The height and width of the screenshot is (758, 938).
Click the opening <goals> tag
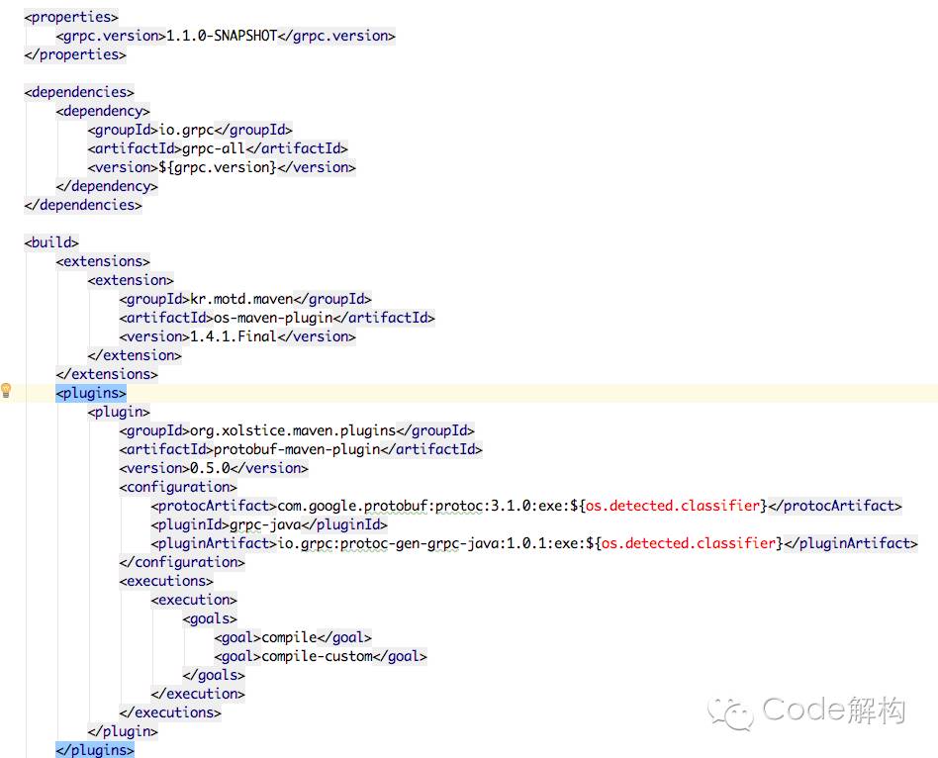click(x=210, y=619)
